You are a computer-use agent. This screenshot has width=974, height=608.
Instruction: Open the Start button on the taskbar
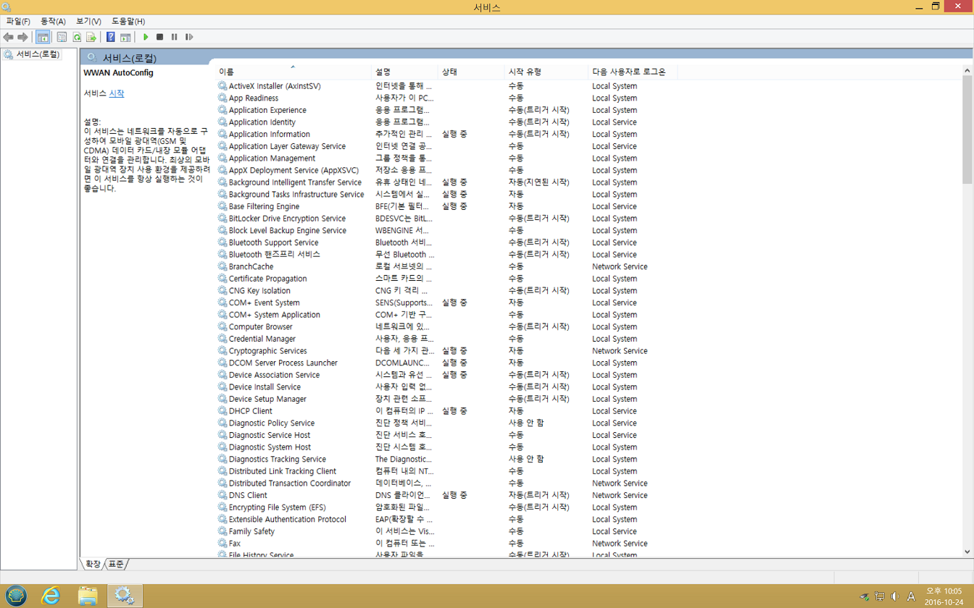(x=17, y=596)
